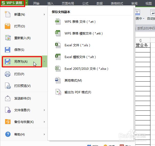Switch to the 审阅 ribbon tab
155x146 pixels.
(134, 4)
